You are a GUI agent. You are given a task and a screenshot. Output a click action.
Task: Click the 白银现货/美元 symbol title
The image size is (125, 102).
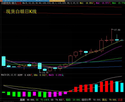click(9, 3)
